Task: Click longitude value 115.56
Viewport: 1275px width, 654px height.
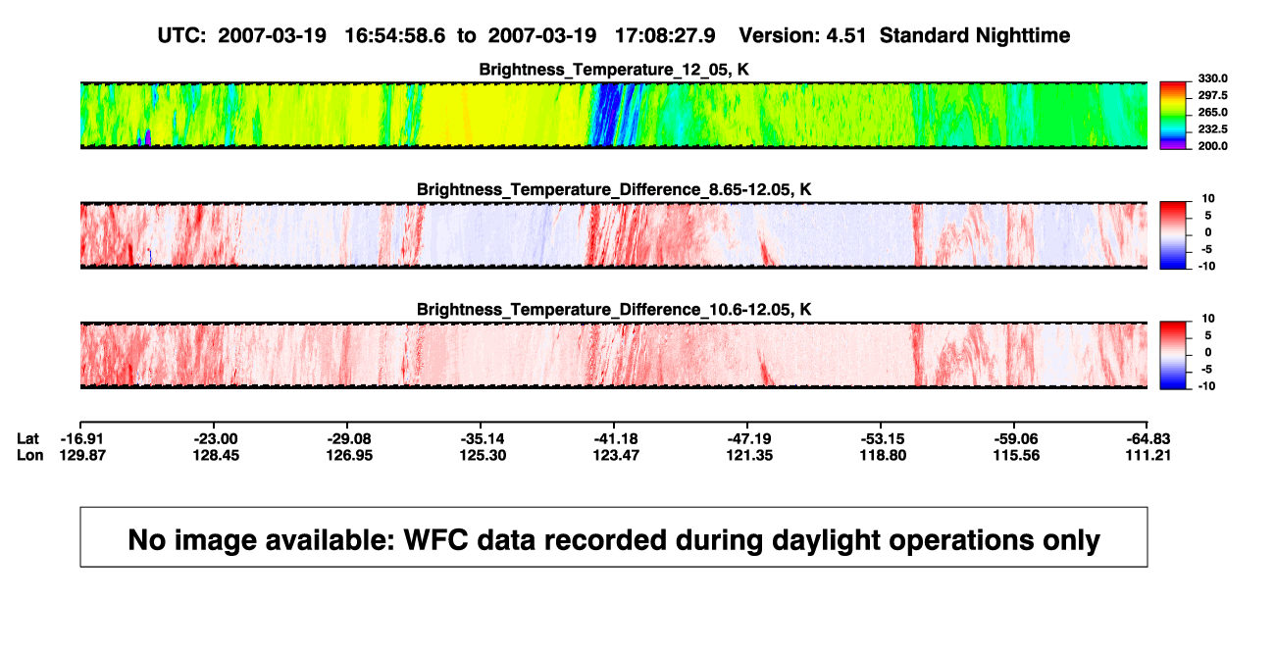Action: click(x=1015, y=455)
